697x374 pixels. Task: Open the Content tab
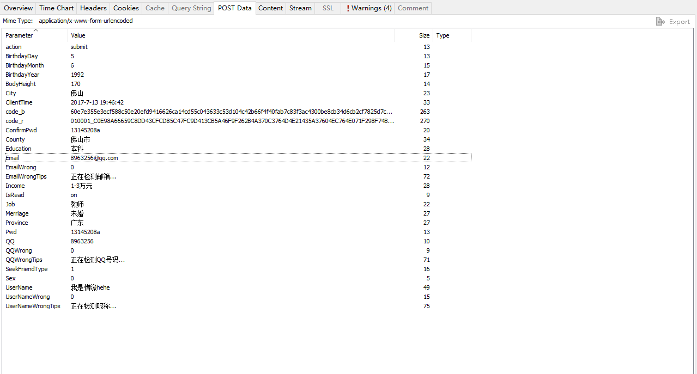point(270,8)
